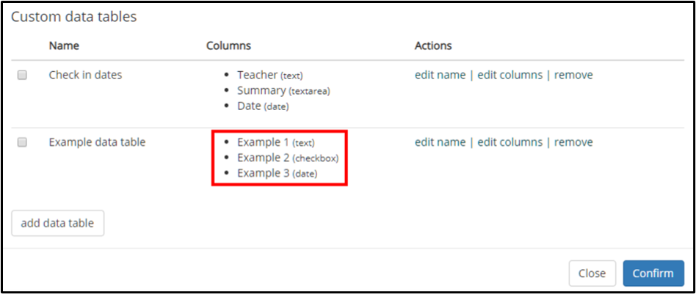Select the Example data table checkbox
This screenshot has width=696, height=294.
22,142
